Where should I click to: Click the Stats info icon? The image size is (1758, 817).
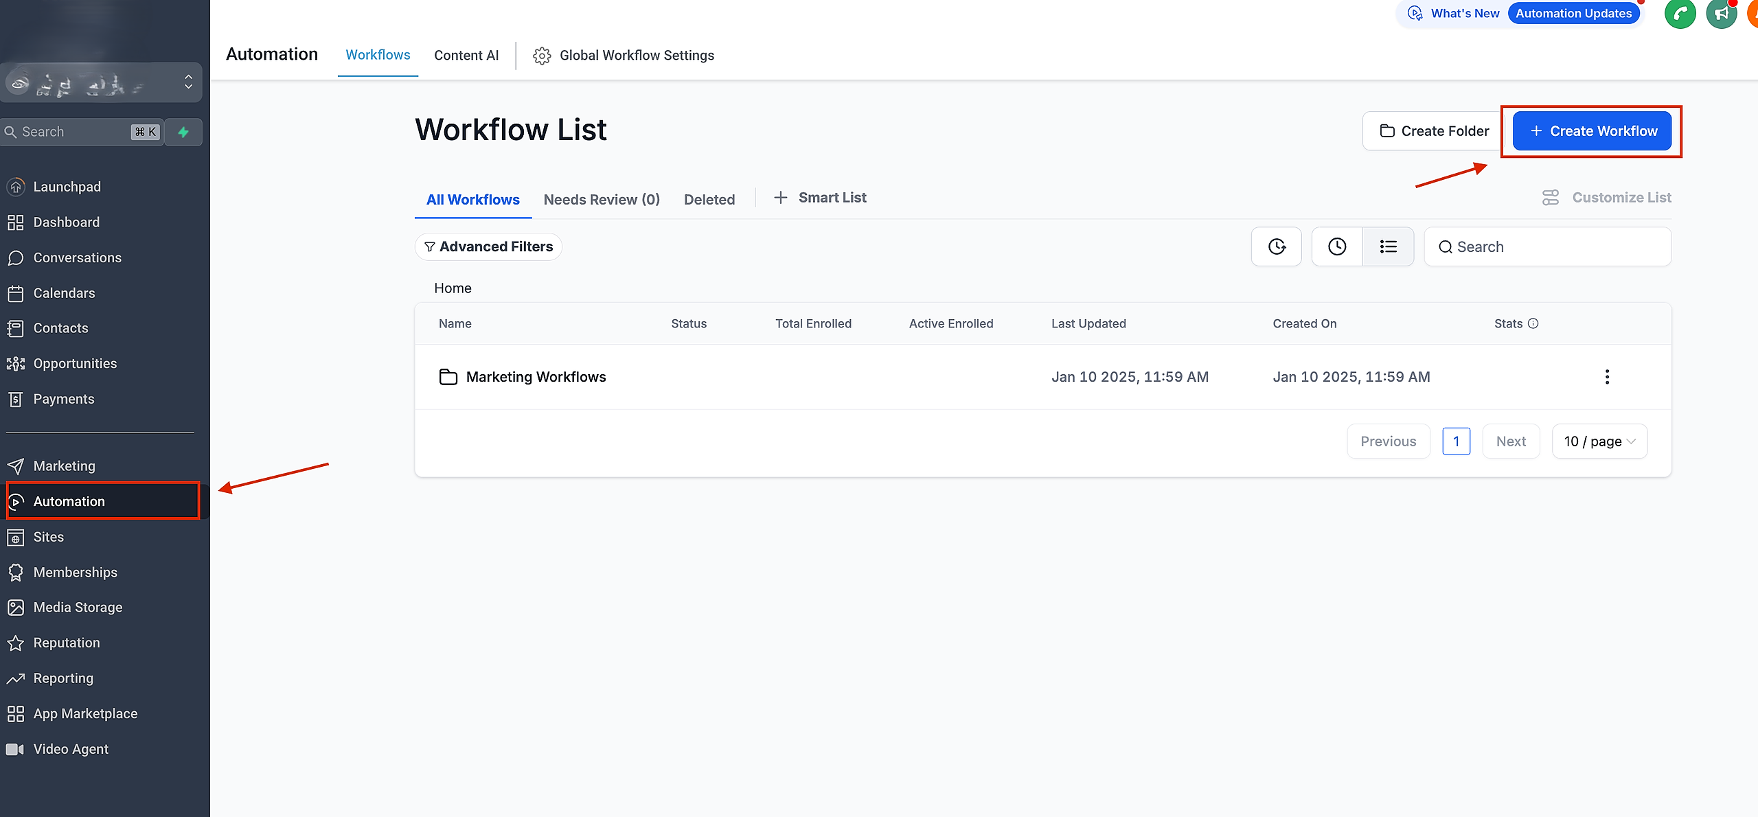[x=1533, y=323]
